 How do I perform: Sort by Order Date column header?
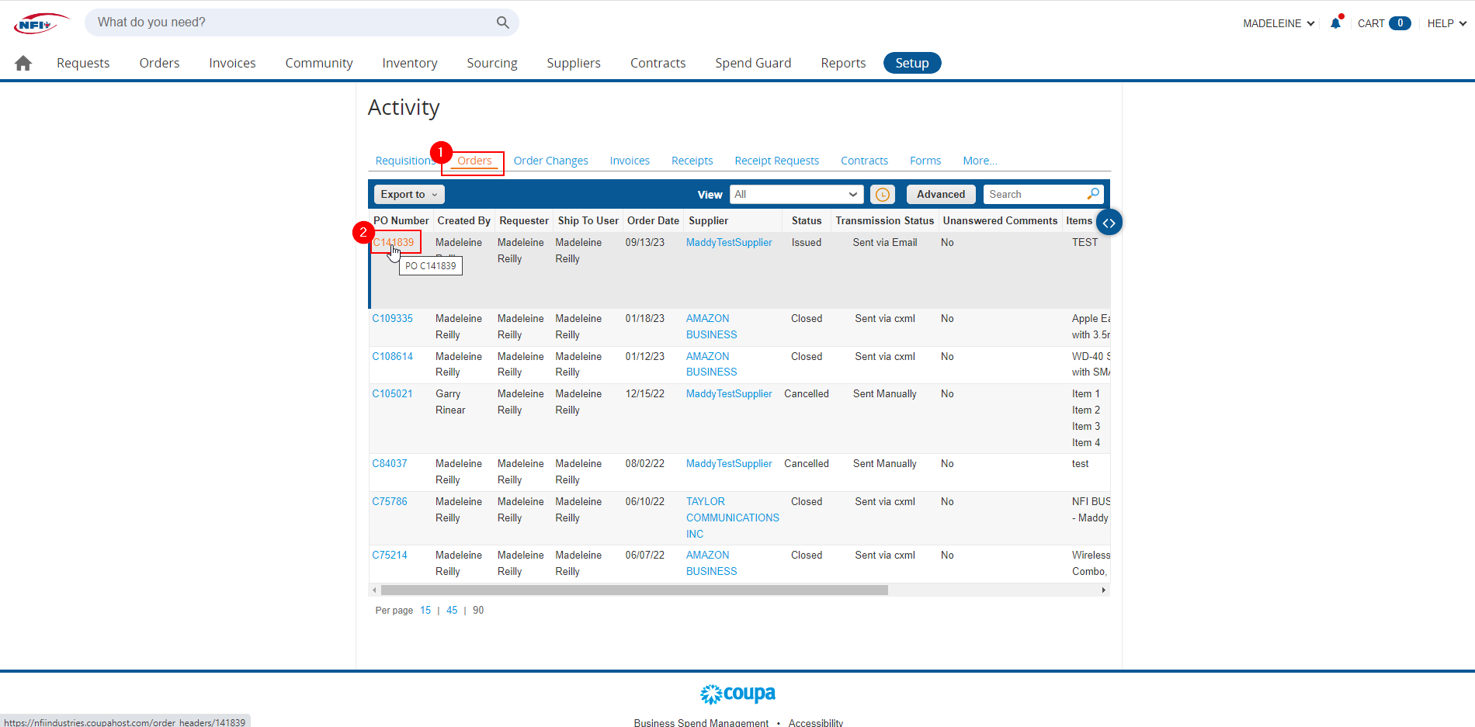(653, 220)
